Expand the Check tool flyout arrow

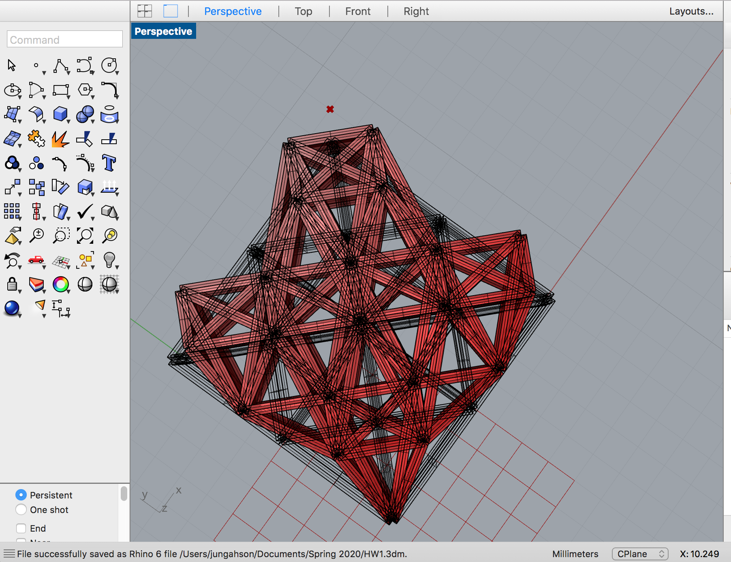[x=93, y=219]
